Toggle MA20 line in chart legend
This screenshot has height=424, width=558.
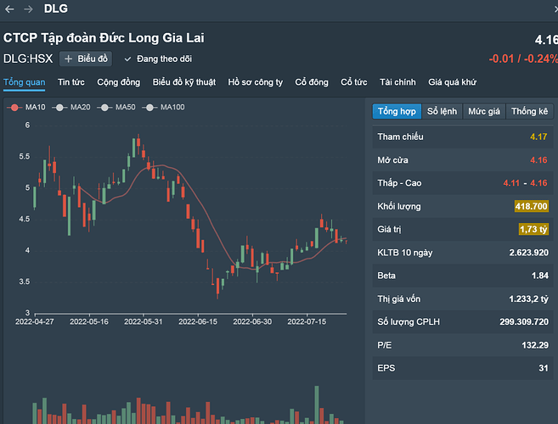59,107
